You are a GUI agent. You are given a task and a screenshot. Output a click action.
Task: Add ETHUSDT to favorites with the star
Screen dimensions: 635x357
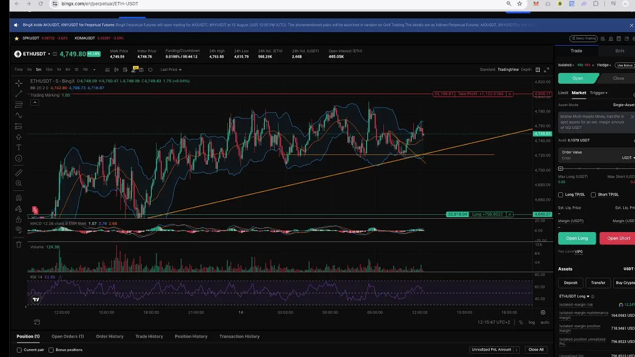pyautogui.click(x=17, y=38)
